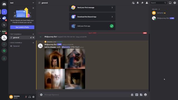Collapse the Voice Channels category
Image resolution: width=178 pixels, height=100 pixels.
coord(16,43)
